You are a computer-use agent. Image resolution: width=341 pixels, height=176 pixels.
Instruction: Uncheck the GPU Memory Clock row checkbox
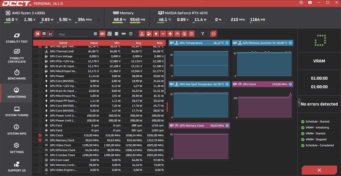tap(40, 140)
